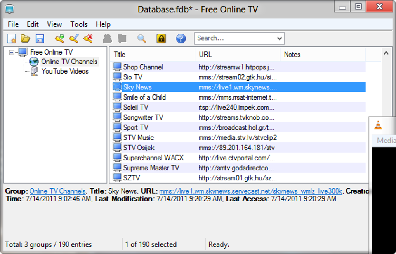Image resolution: width=396 pixels, height=254 pixels.
Task: Select Free Online TV root node
Action: (52, 52)
